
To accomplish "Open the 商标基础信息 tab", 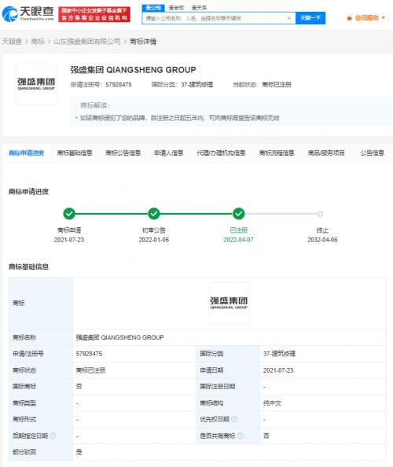I will tap(75, 153).
